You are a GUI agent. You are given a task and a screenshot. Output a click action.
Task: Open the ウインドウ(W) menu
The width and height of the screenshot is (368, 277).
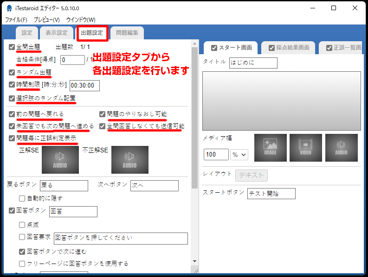click(x=81, y=19)
